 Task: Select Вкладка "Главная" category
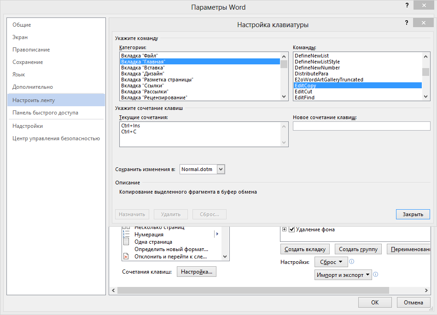(x=200, y=62)
